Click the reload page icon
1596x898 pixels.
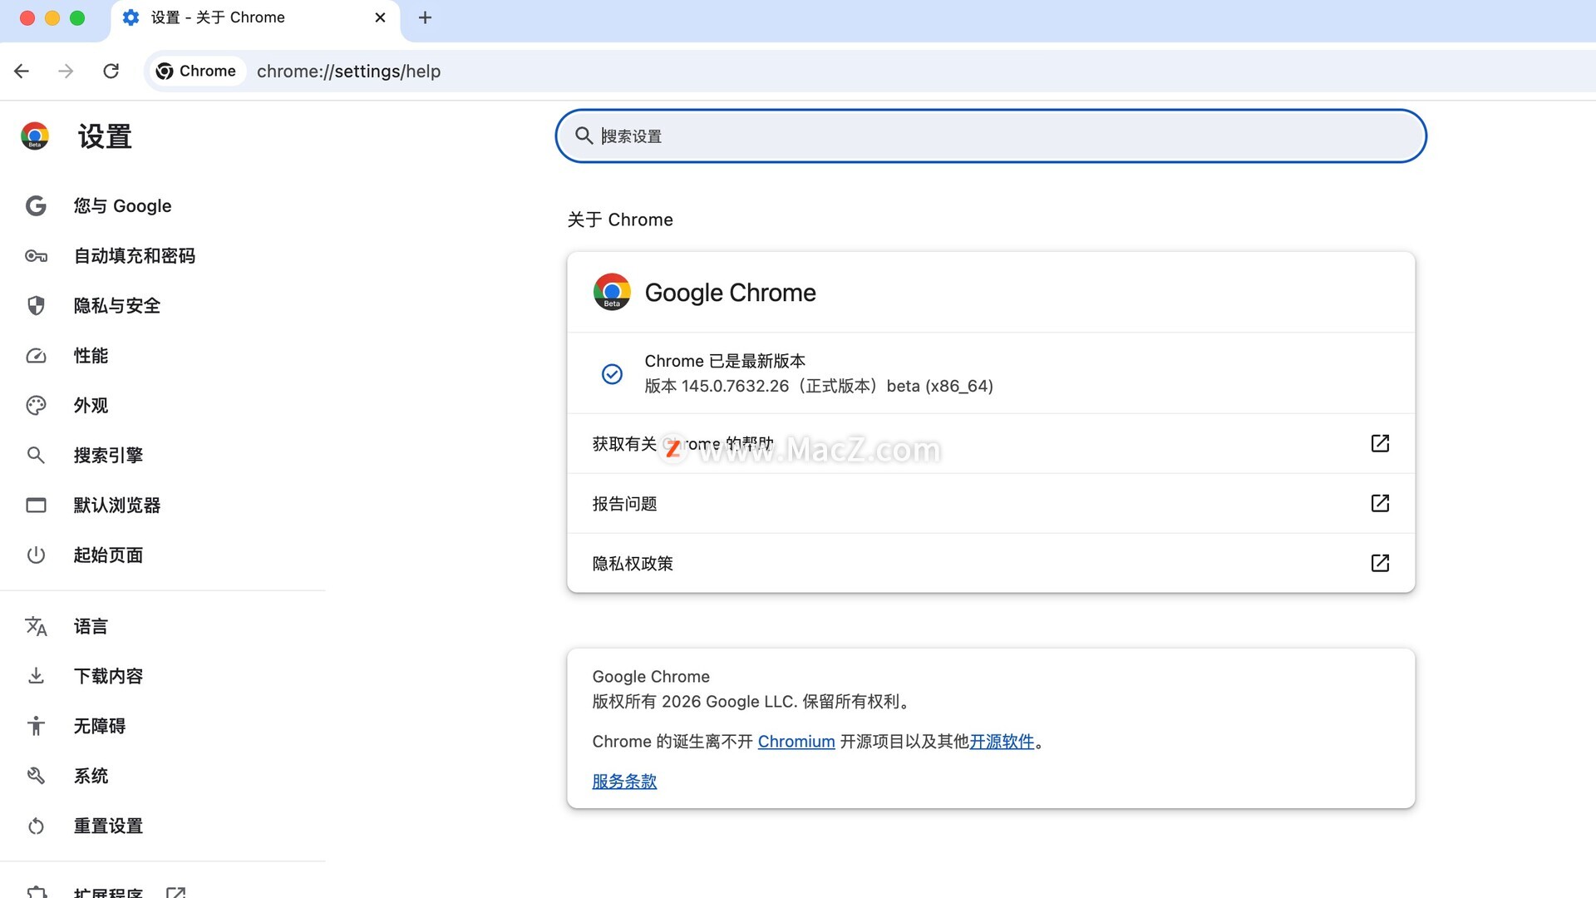(x=111, y=71)
